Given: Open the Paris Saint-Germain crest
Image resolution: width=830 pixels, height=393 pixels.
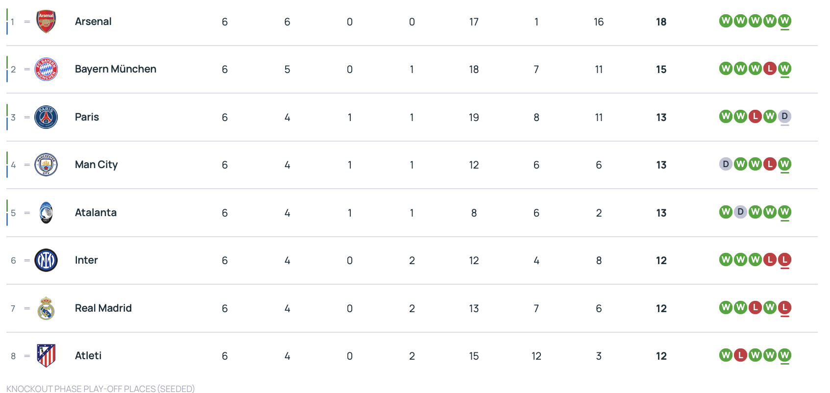Looking at the screenshot, I should point(46,117).
